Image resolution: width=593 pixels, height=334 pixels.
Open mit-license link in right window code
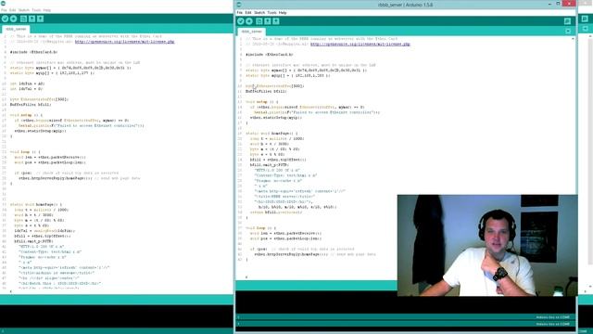(x=360, y=45)
